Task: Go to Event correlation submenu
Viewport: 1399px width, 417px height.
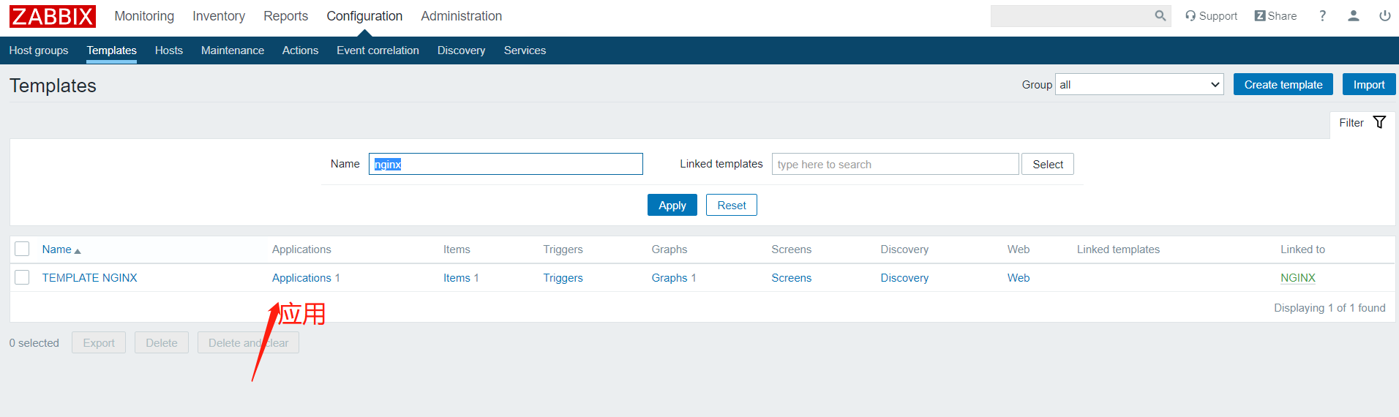Action: pyautogui.click(x=378, y=50)
